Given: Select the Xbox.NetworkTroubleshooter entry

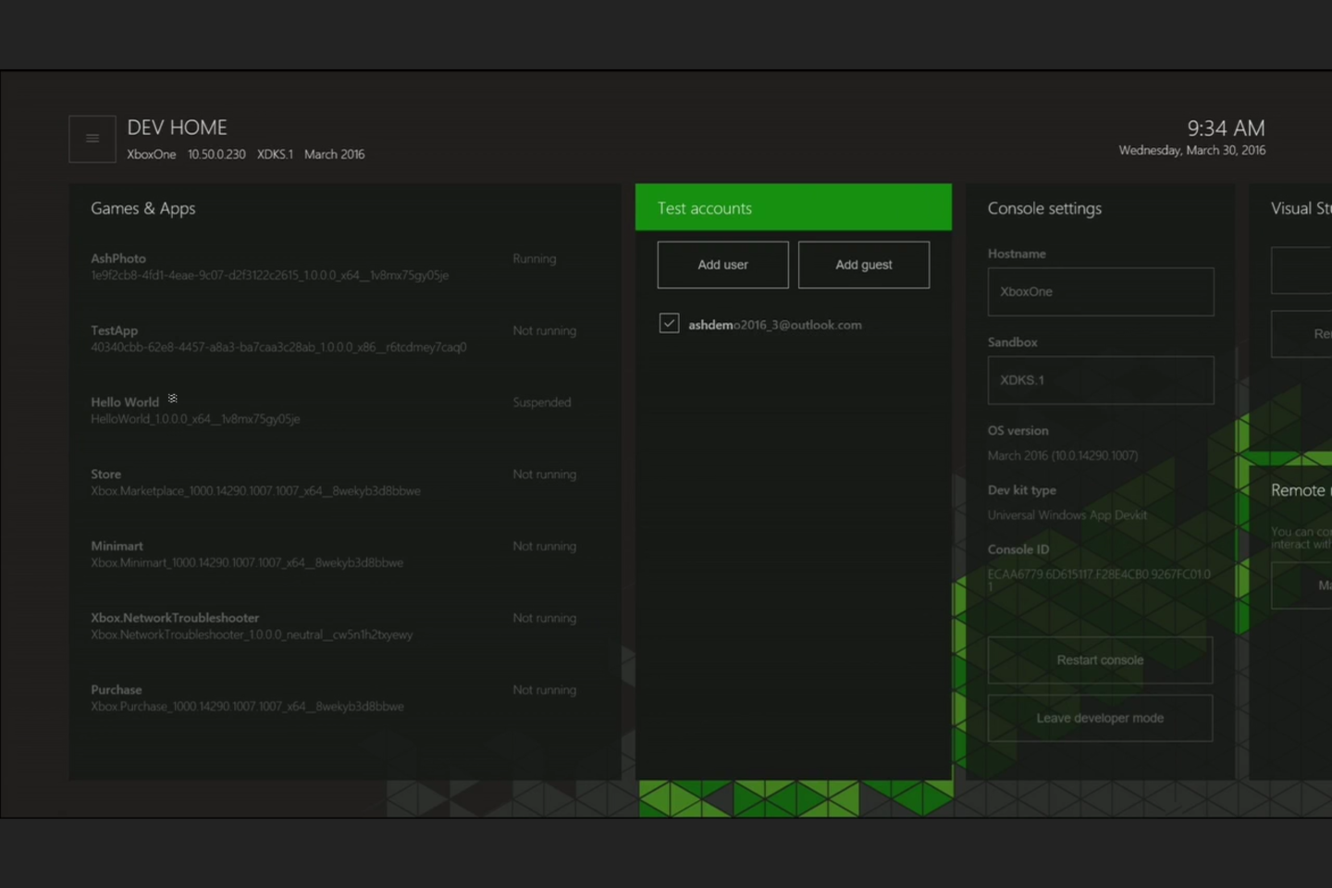Looking at the screenshot, I should pyautogui.click(x=277, y=625).
